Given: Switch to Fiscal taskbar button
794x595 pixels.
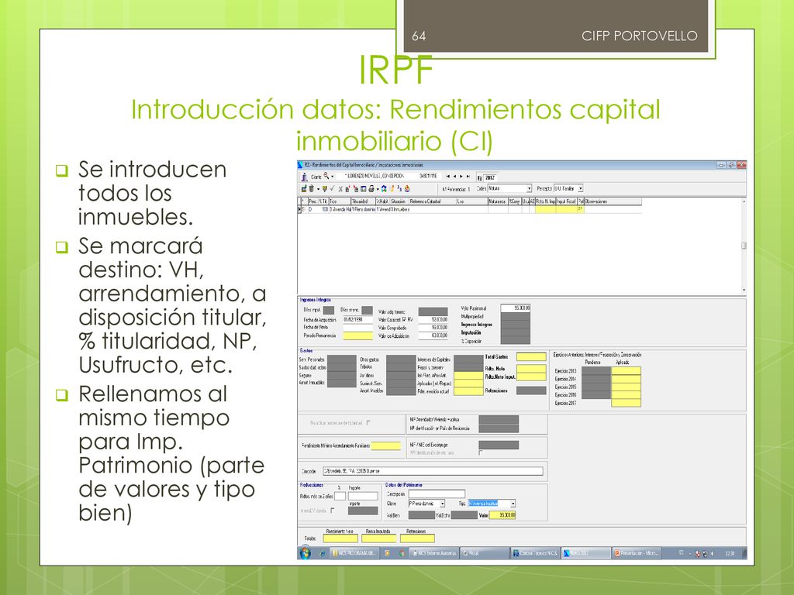Looking at the screenshot, I should coord(484,553).
